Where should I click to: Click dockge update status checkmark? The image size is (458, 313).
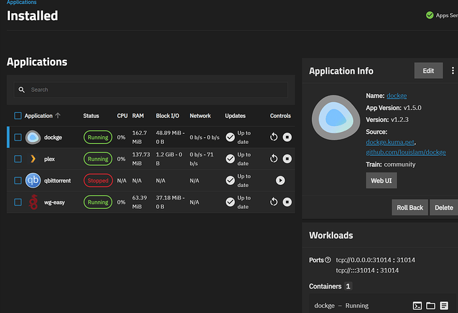click(x=230, y=137)
